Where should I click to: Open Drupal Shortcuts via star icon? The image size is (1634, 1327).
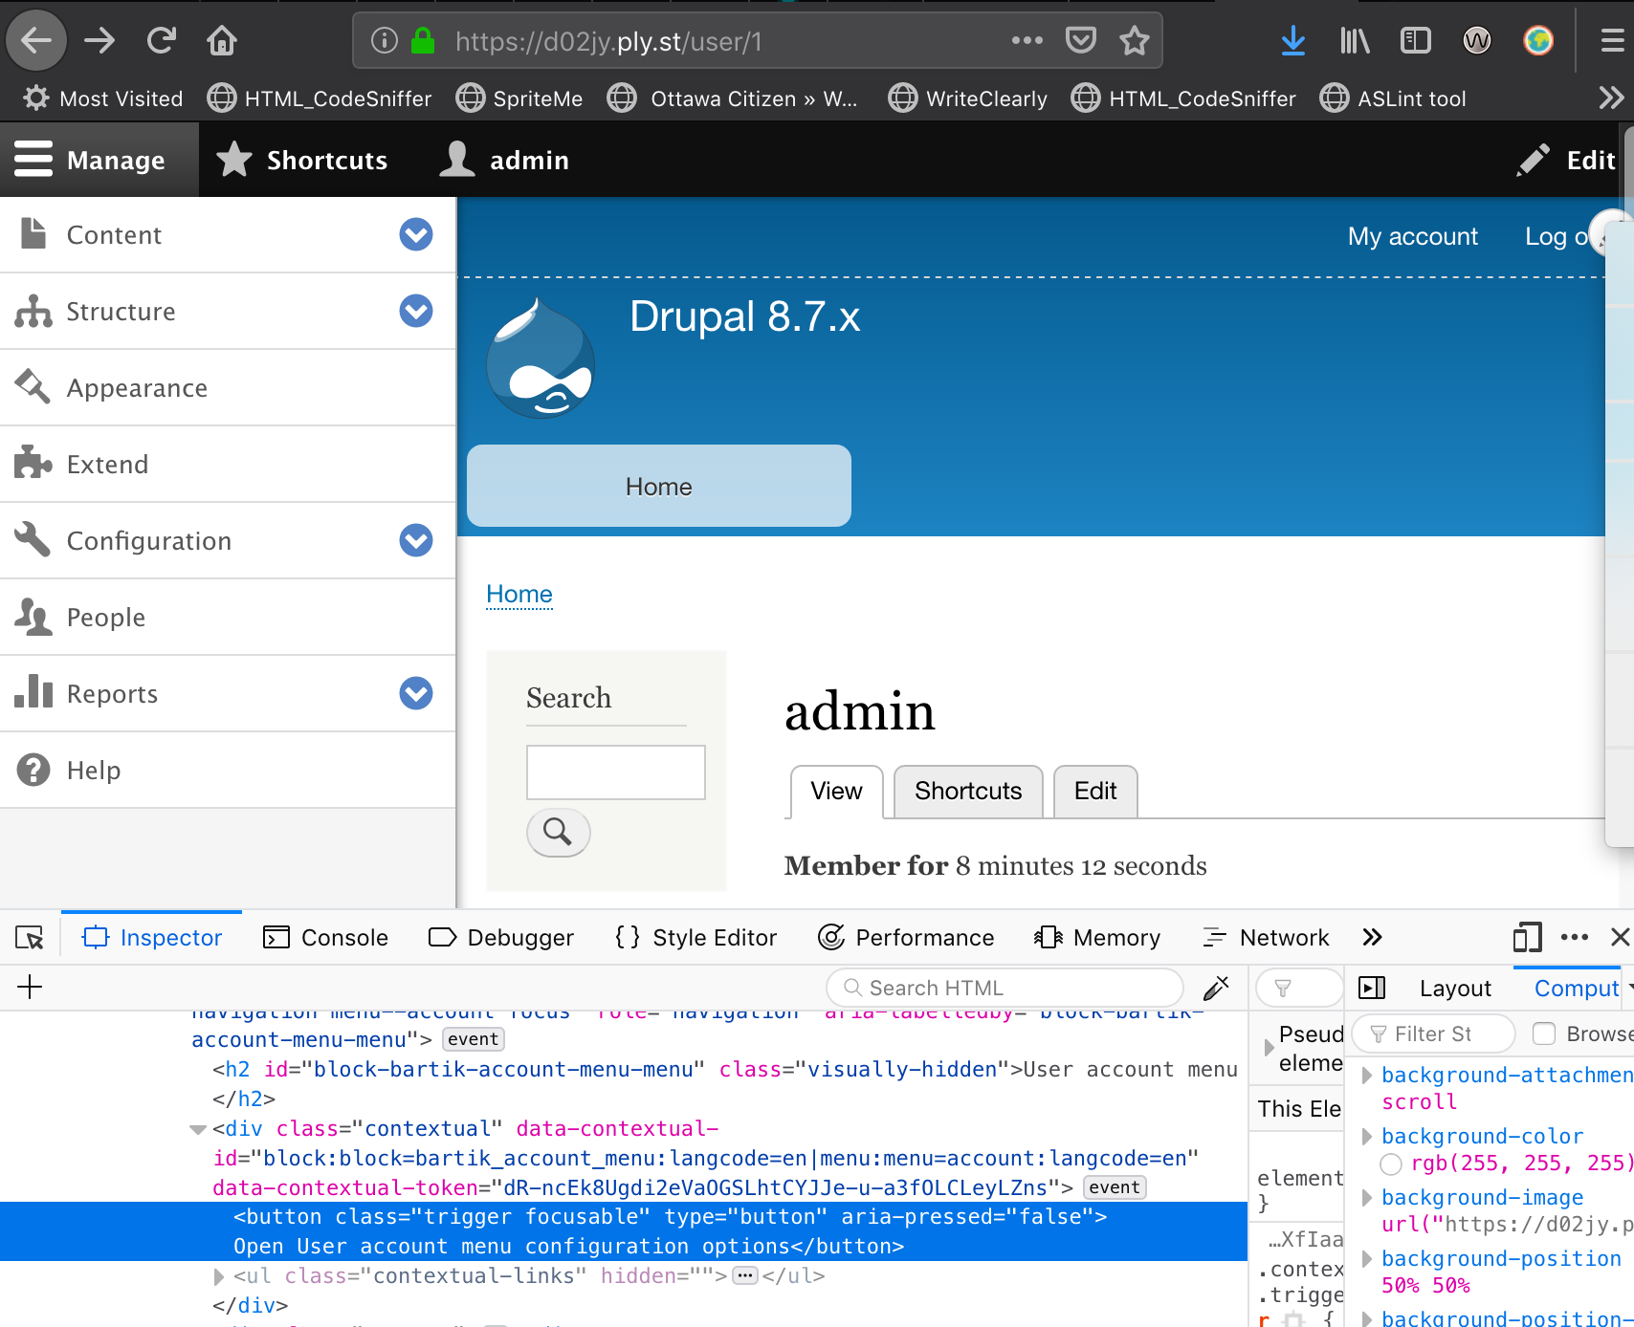tap(232, 159)
